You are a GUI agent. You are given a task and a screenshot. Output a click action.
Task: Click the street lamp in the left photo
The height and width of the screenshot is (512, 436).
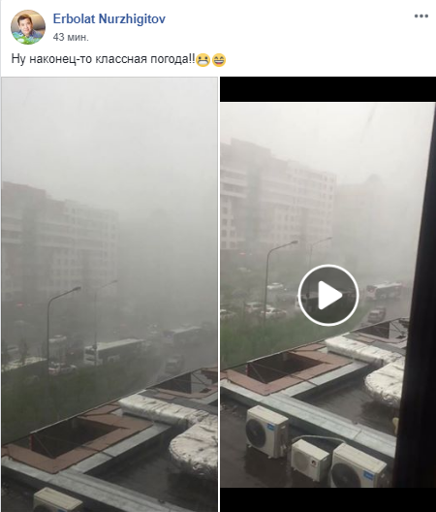tap(62, 323)
